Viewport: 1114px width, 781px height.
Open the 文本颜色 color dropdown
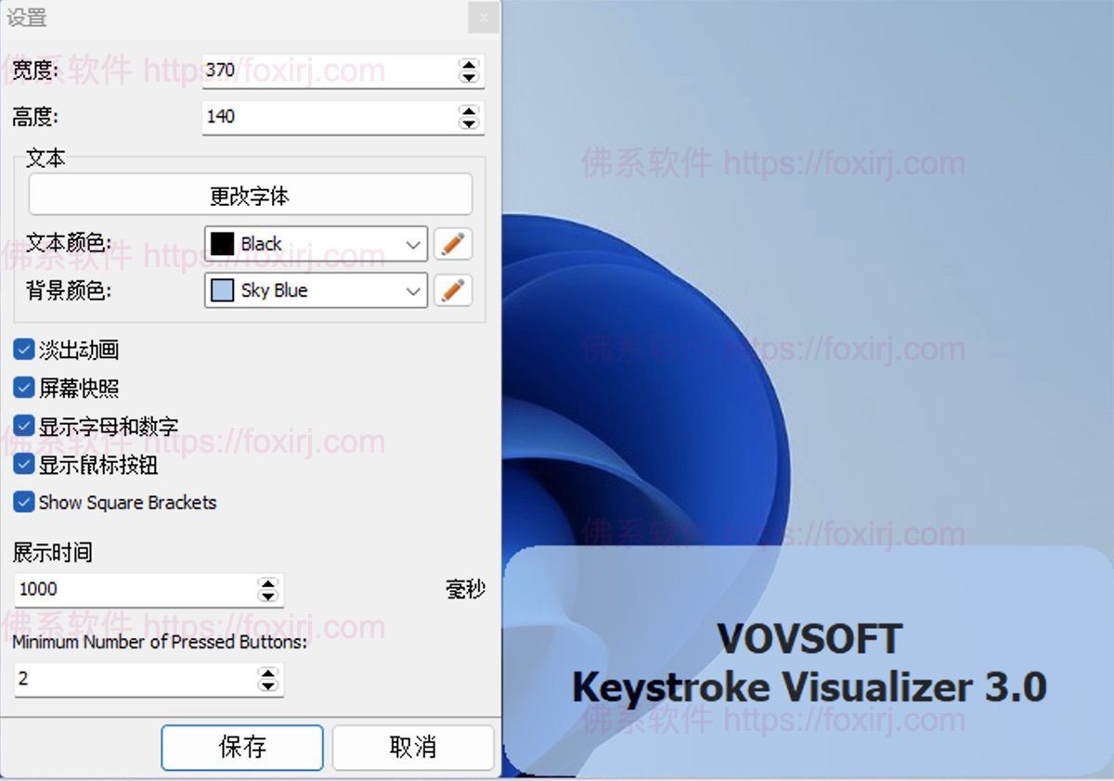pos(415,244)
